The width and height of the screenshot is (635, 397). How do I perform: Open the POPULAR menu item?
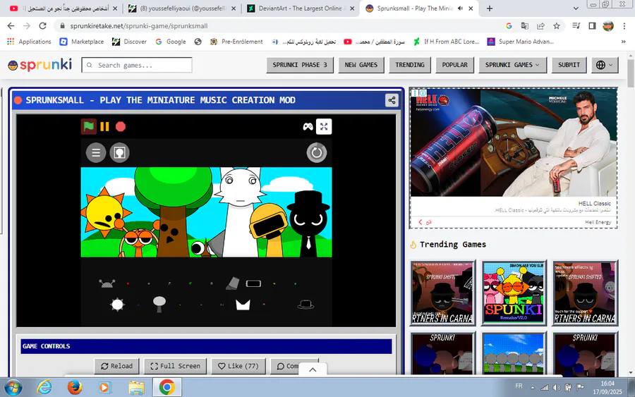455,65
